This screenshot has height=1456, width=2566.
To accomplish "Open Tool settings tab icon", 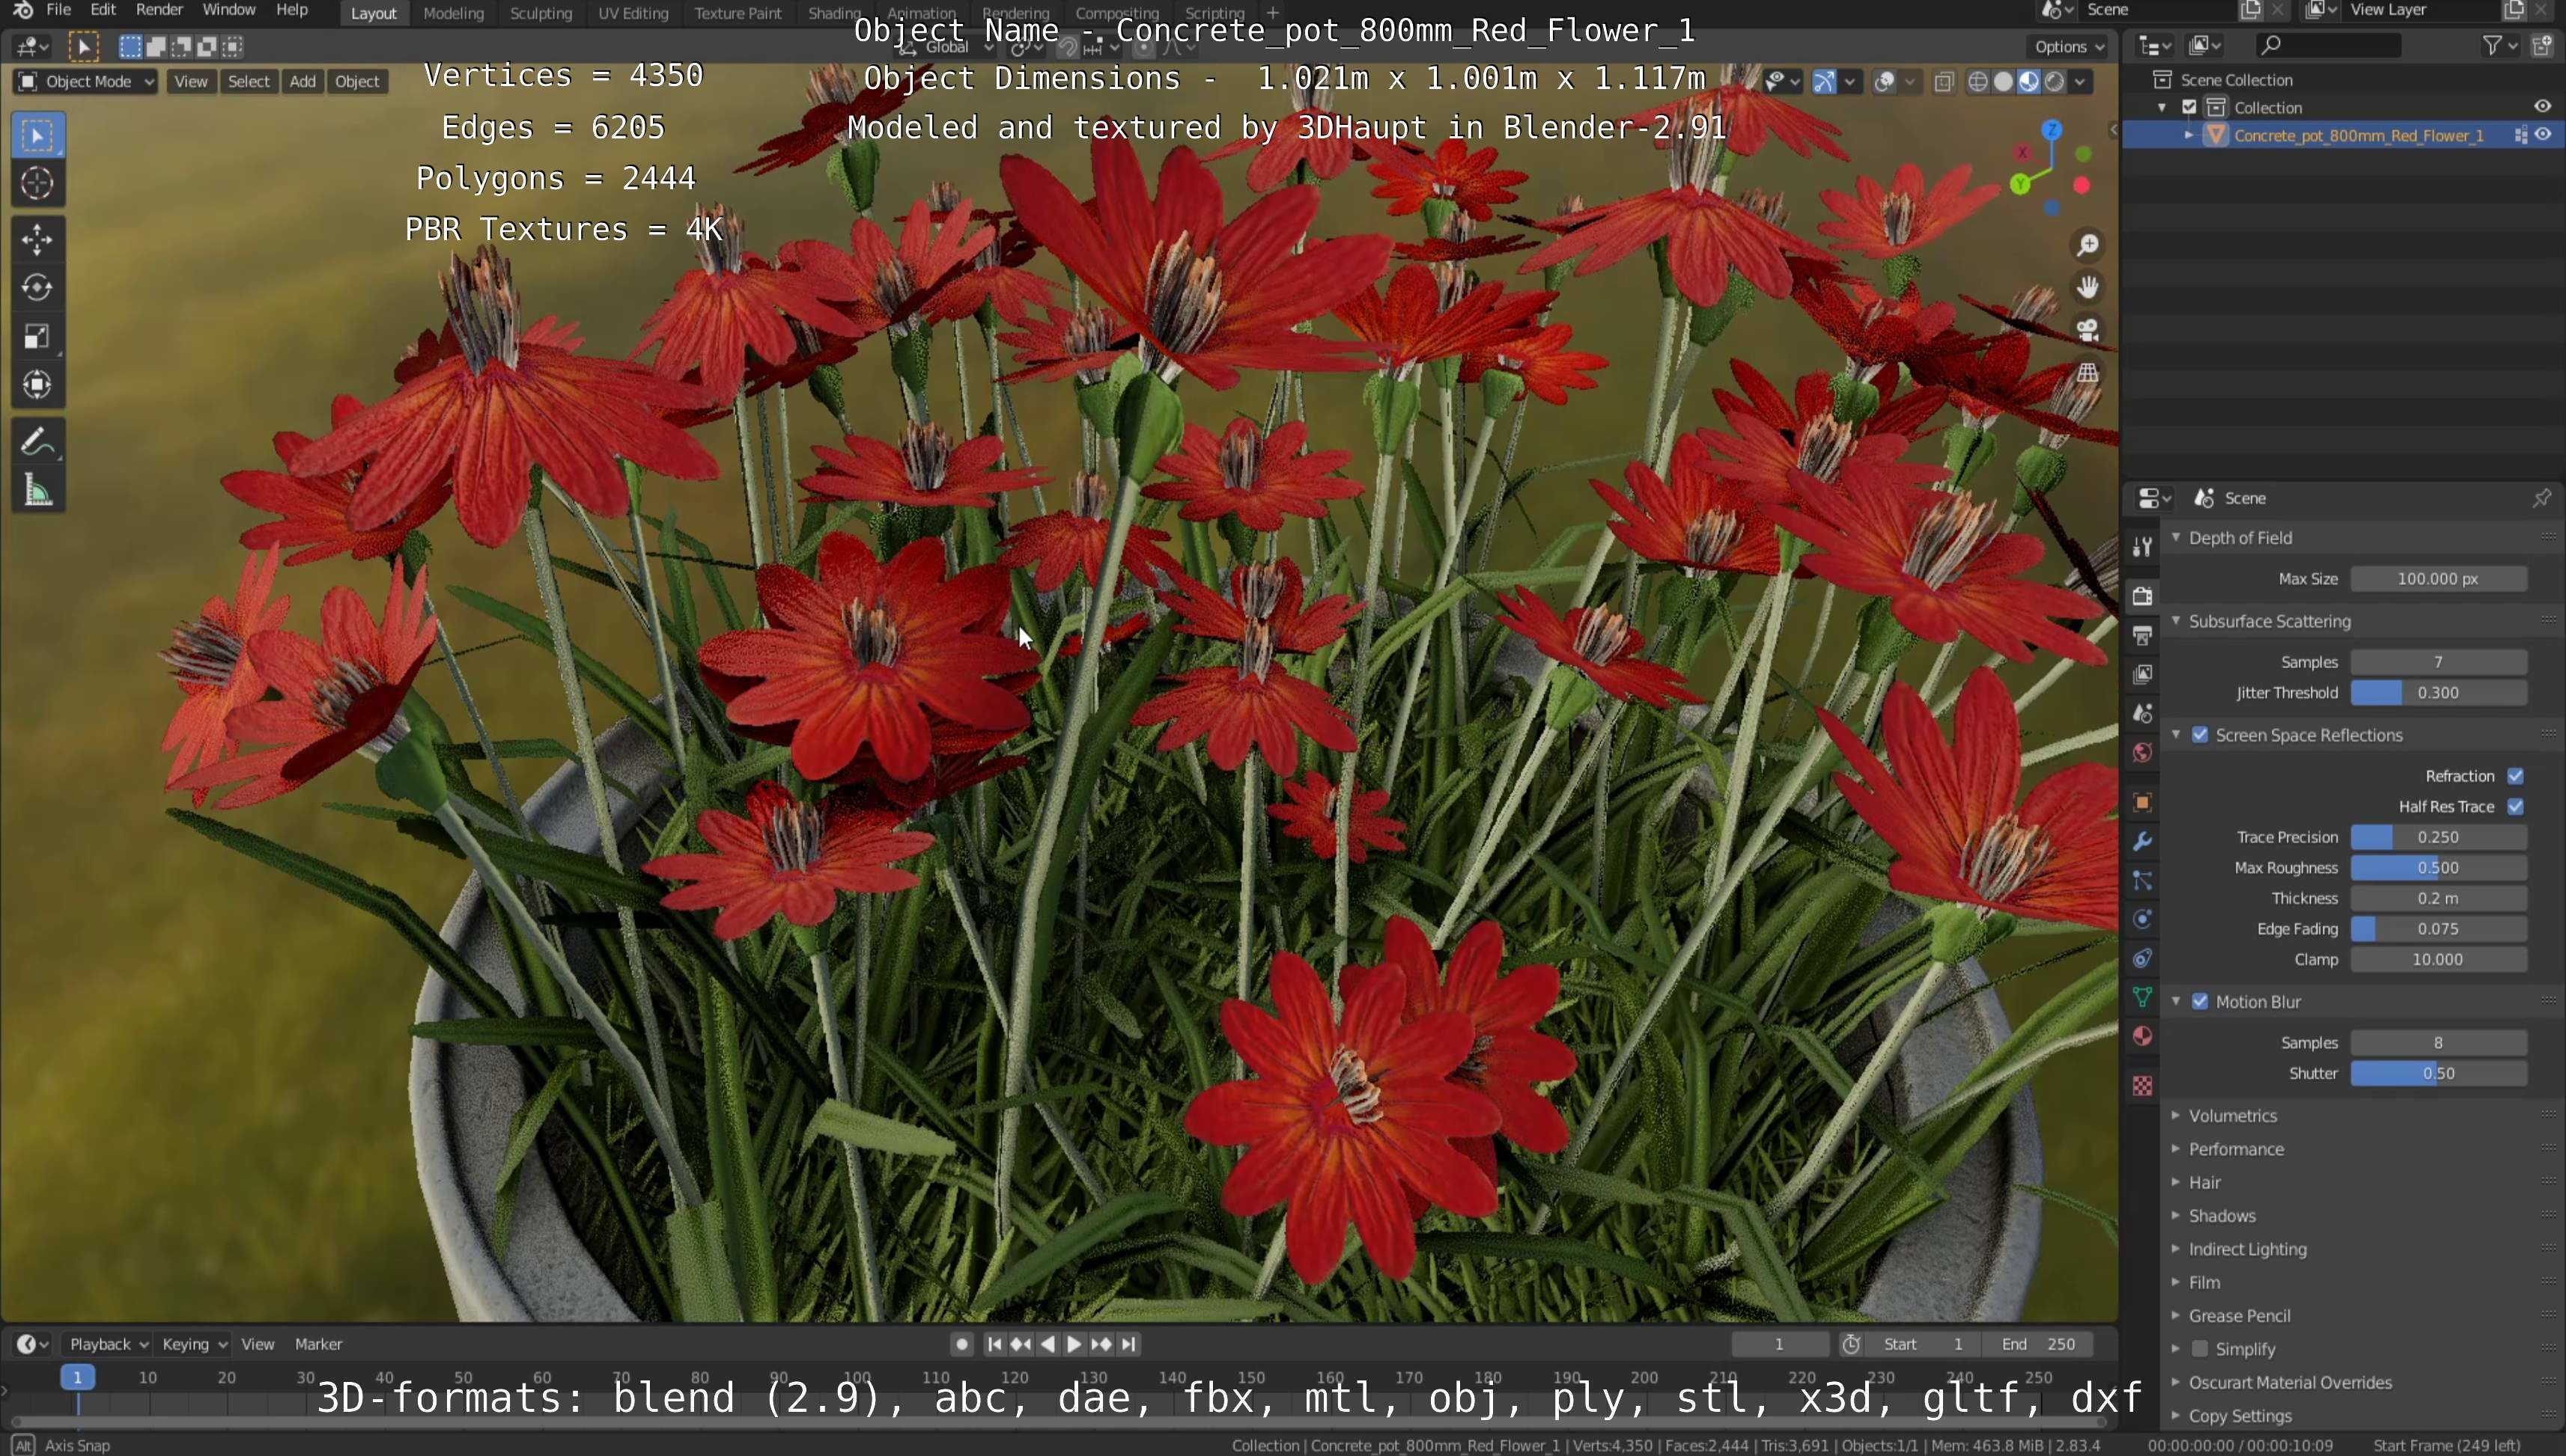I will point(2141,546).
